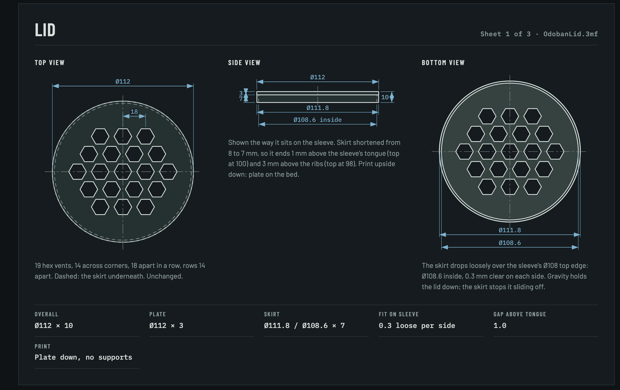Click the 10 height dimension in side view
Viewport: 620px width, 390px height.
pos(385,97)
